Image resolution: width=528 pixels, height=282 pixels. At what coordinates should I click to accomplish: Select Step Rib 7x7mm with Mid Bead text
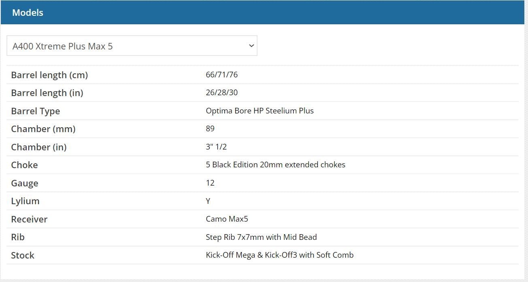[x=261, y=237]
